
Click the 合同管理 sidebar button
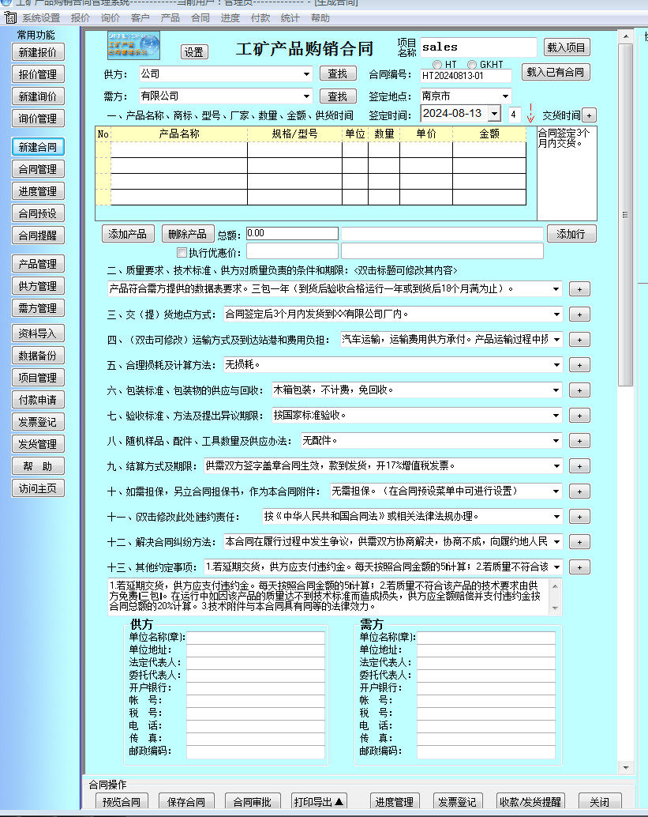38,169
